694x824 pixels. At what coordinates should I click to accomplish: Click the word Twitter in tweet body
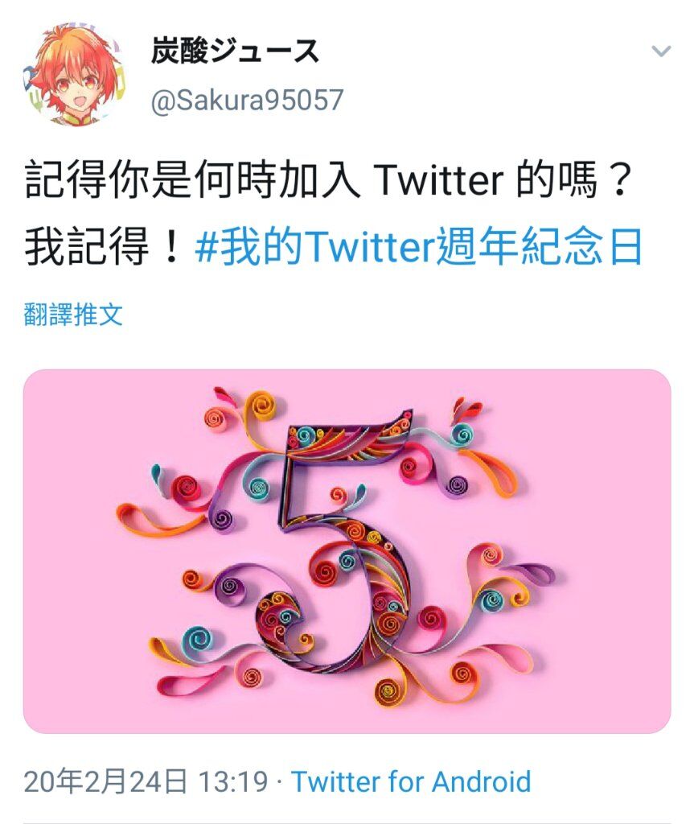coord(438,179)
